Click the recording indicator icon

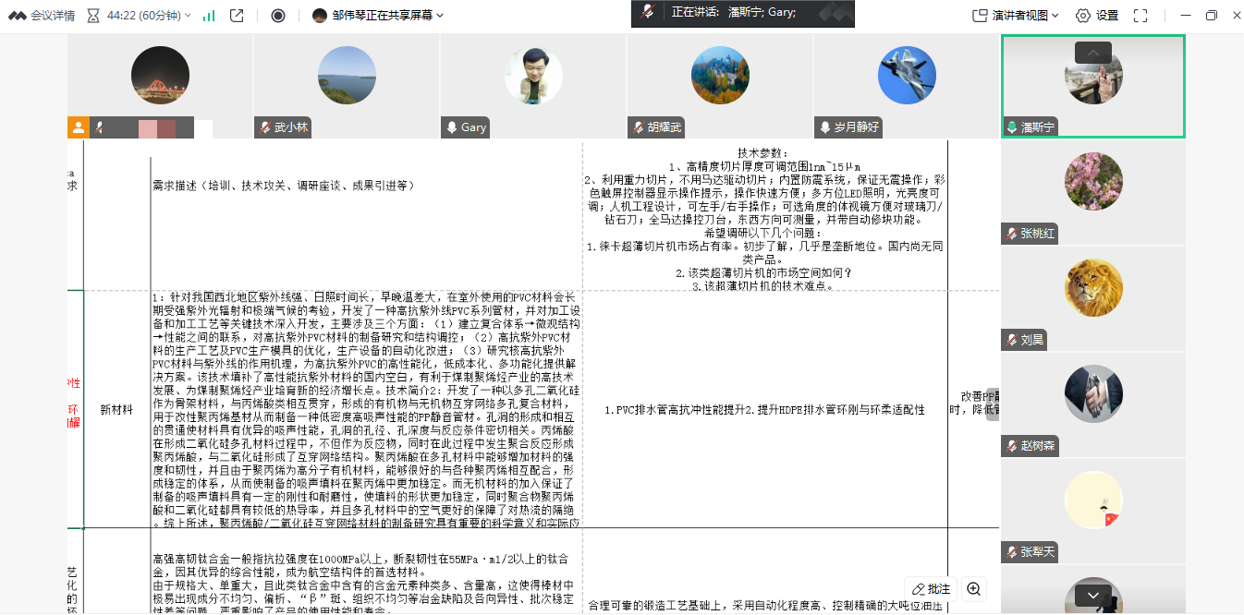click(x=277, y=13)
